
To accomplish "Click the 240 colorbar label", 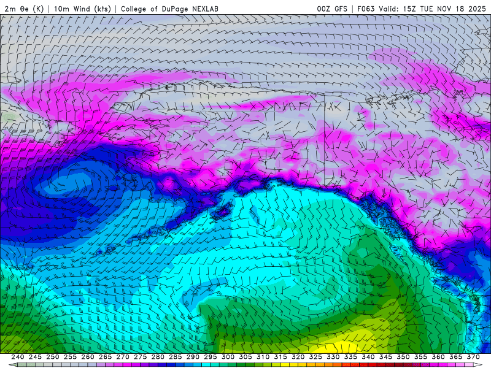I will 18,357.
